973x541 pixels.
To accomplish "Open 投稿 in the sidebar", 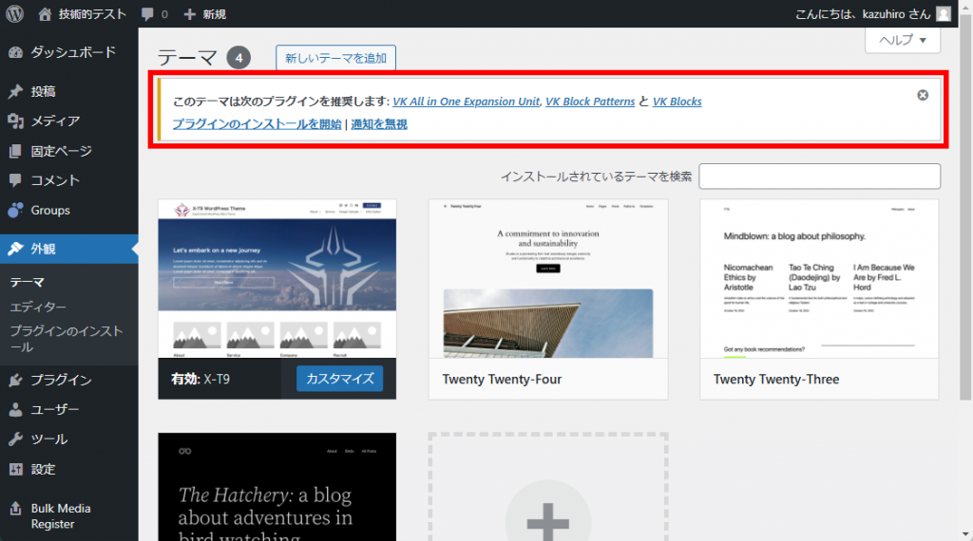I will (43, 91).
